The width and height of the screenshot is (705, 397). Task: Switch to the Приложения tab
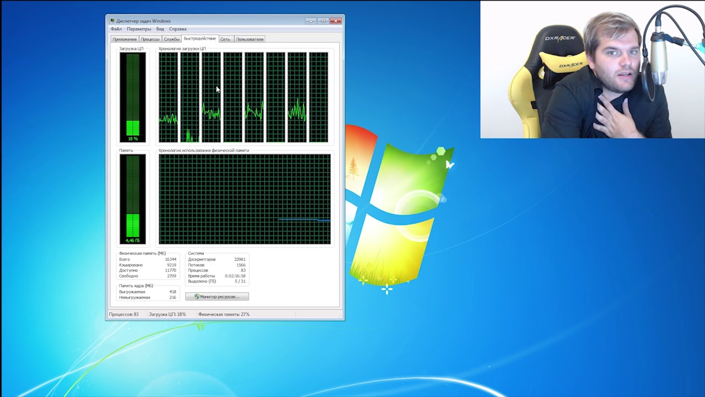[x=124, y=39]
